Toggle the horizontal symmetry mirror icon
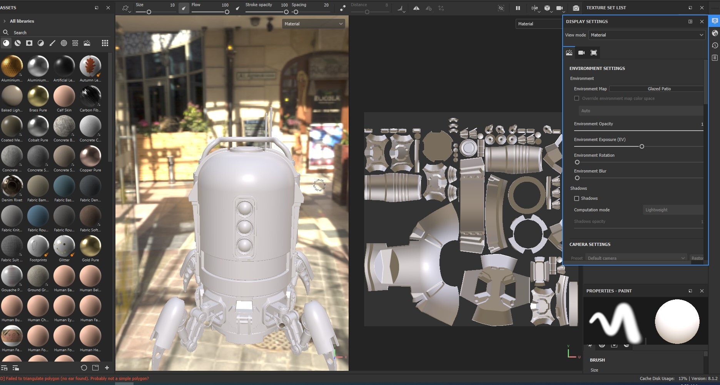Image resolution: width=720 pixels, height=385 pixels. 416,8
